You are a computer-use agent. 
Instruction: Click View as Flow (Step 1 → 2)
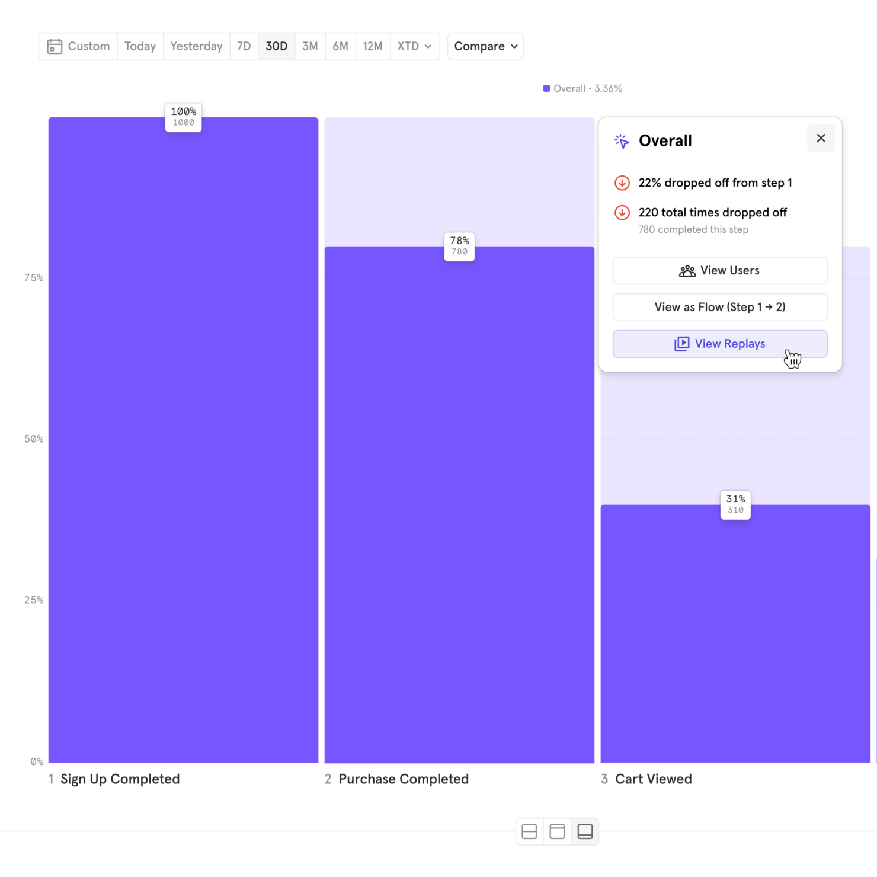[x=720, y=307]
